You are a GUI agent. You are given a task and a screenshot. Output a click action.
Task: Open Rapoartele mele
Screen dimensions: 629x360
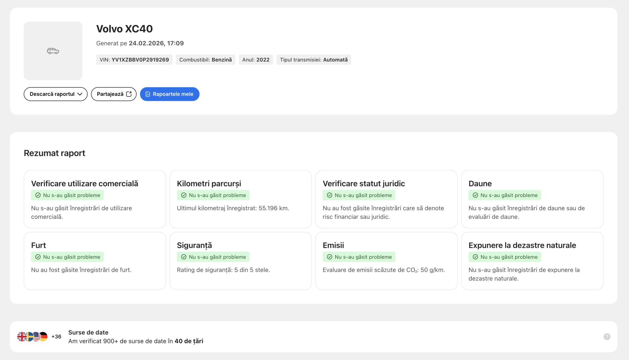pos(170,94)
